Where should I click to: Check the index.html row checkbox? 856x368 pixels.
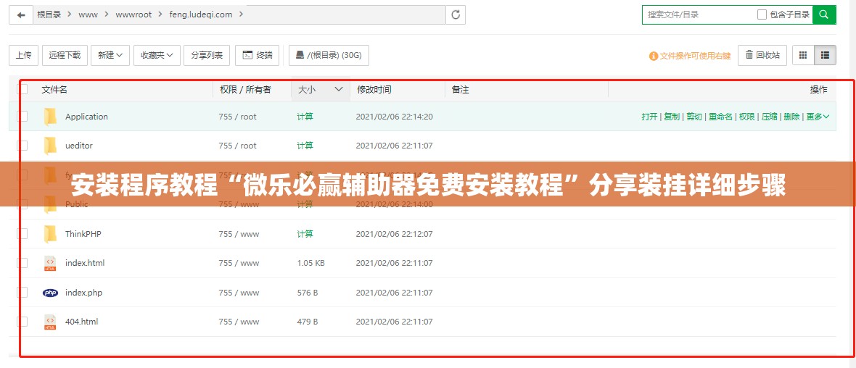[x=22, y=263]
